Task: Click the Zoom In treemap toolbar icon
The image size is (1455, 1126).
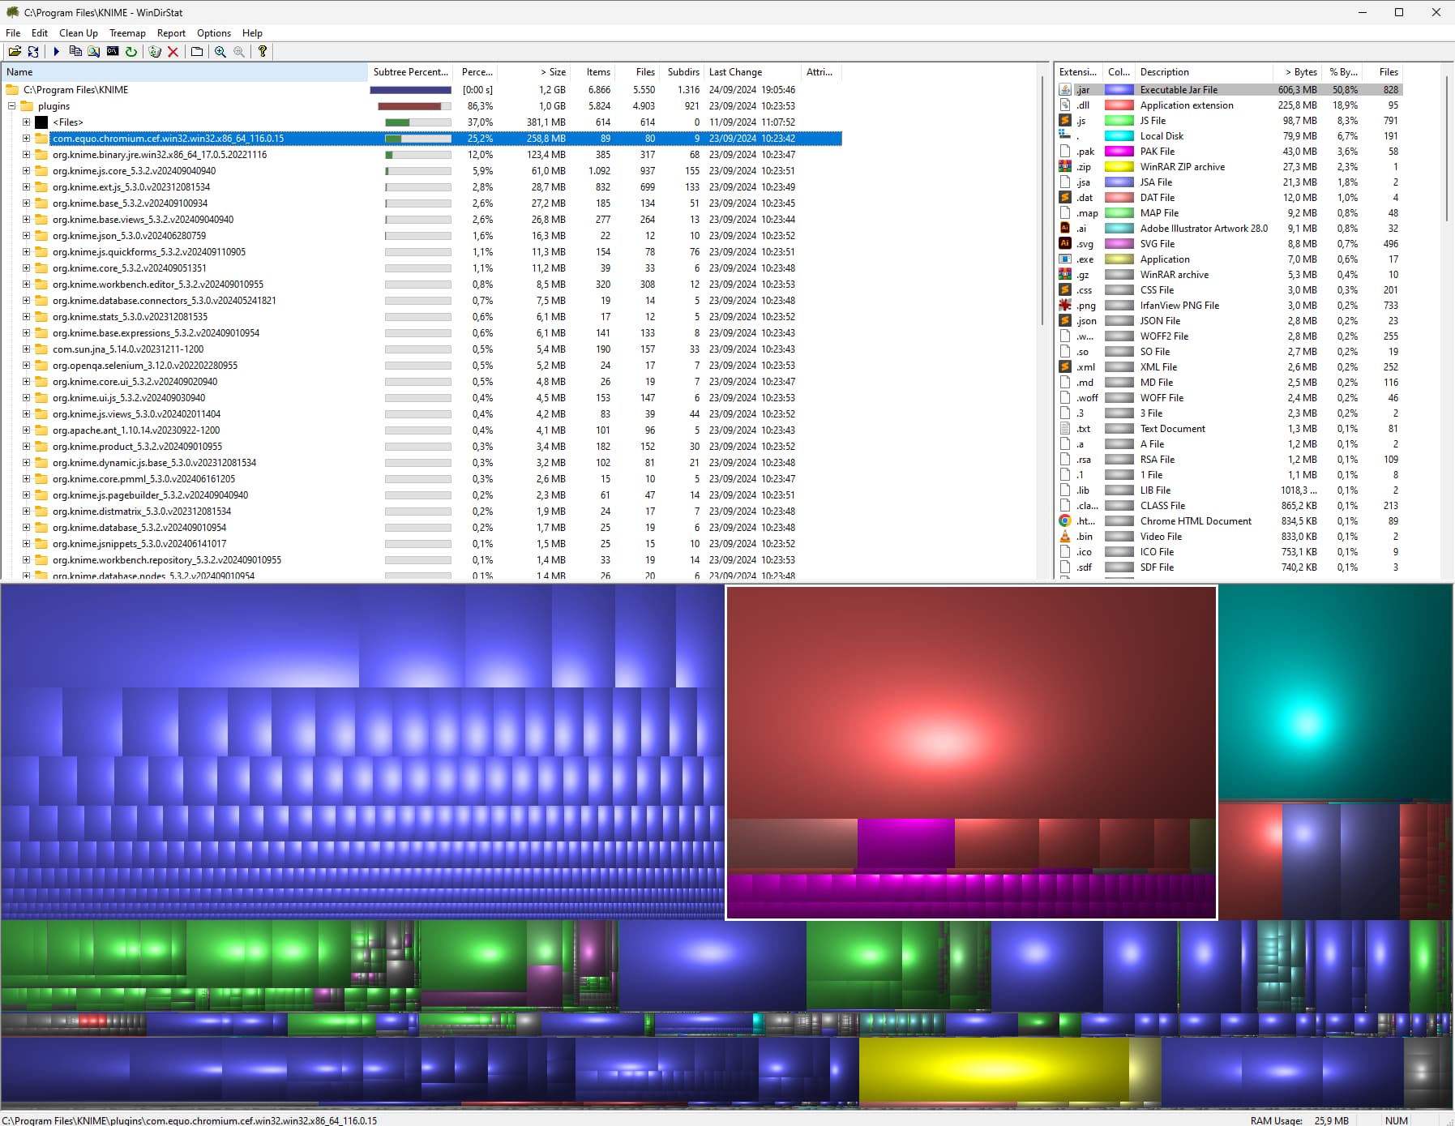Action: click(219, 51)
